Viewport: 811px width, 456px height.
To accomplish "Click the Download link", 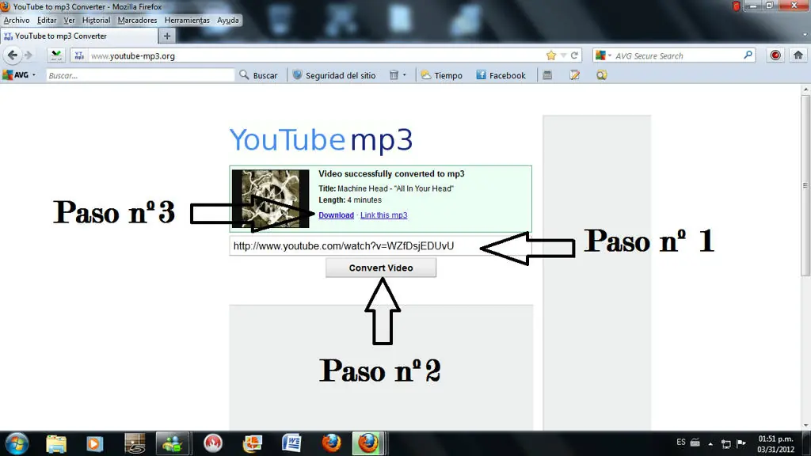I will pos(336,215).
